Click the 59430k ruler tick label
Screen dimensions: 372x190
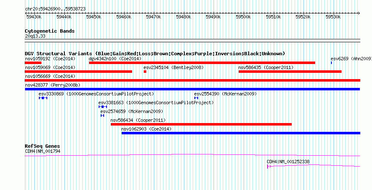(34, 17)
